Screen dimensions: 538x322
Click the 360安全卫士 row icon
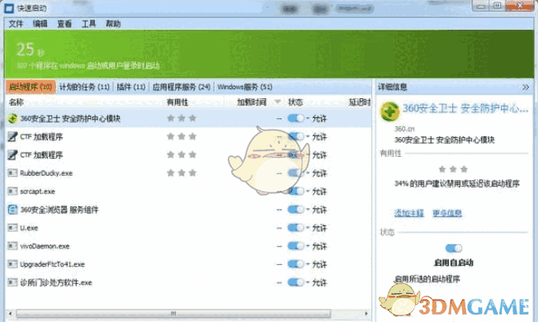tap(12, 118)
